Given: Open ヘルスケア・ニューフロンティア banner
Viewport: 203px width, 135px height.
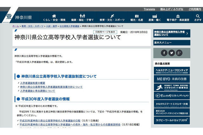Looking at the screenshot, I should 172,71.
